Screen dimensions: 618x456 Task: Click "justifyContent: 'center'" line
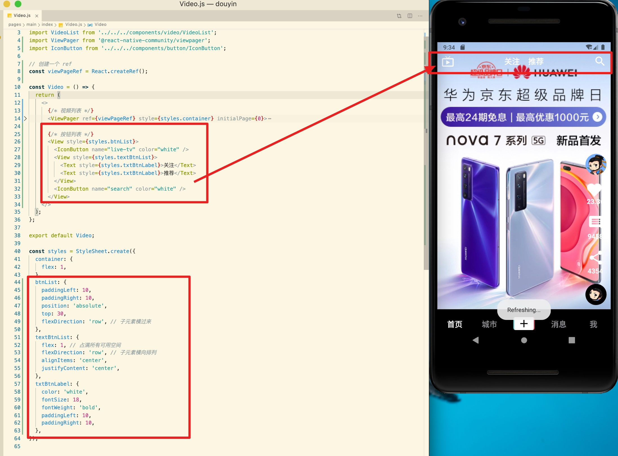(80, 368)
